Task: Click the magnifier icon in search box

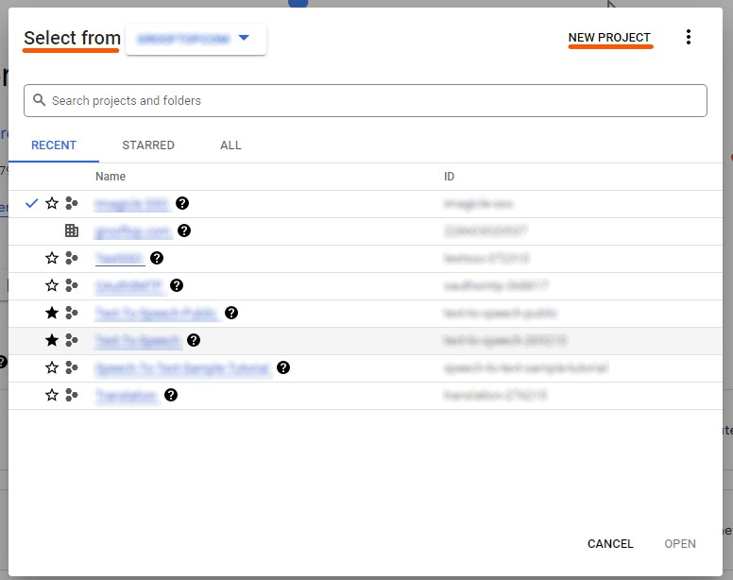Action: coord(40,100)
